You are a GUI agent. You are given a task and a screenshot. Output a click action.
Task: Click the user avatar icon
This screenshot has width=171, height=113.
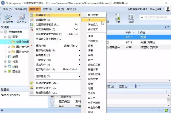click(168, 9)
